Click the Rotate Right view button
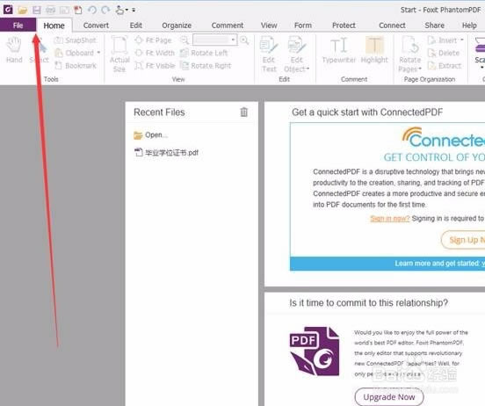Image resolution: width=485 pixels, height=406 pixels. [x=206, y=66]
